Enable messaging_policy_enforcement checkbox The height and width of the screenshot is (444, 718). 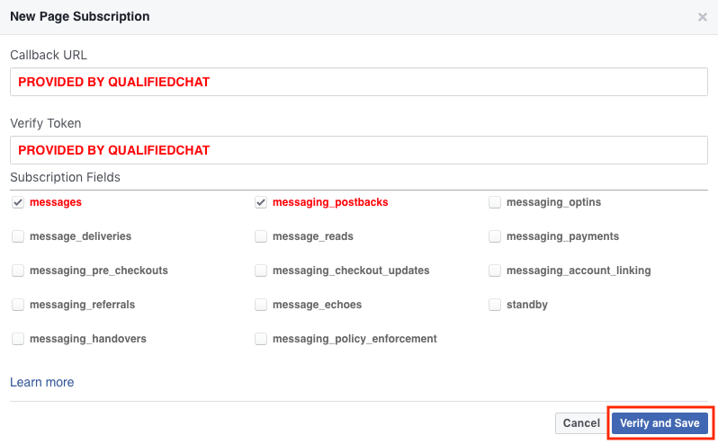click(261, 339)
